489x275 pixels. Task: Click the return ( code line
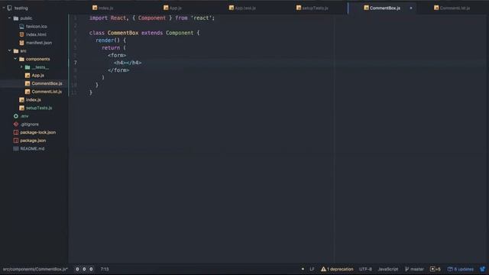pyautogui.click(x=114, y=47)
